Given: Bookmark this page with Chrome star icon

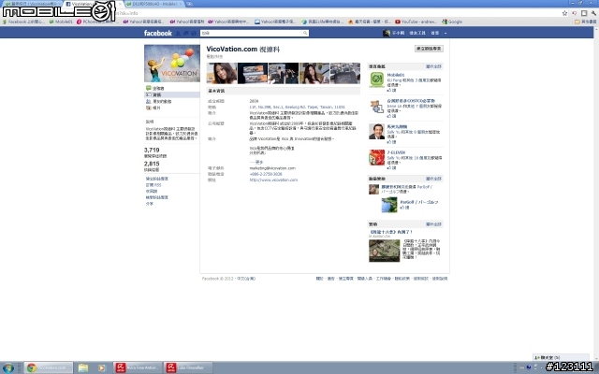Looking at the screenshot, I should point(564,13).
